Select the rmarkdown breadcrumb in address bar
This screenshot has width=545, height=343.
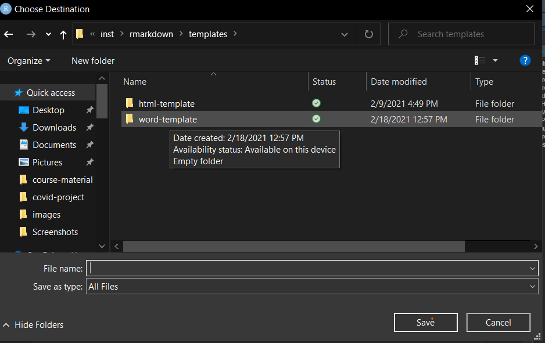coord(151,34)
